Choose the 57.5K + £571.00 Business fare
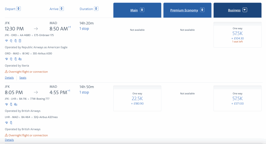Screen dimensions: 266x144 pyautogui.click(x=237, y=98)
